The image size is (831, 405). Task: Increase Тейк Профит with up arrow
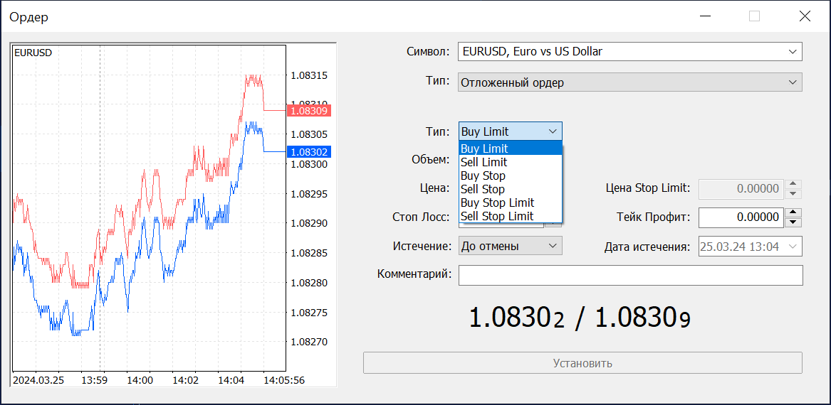pos(793,212)
